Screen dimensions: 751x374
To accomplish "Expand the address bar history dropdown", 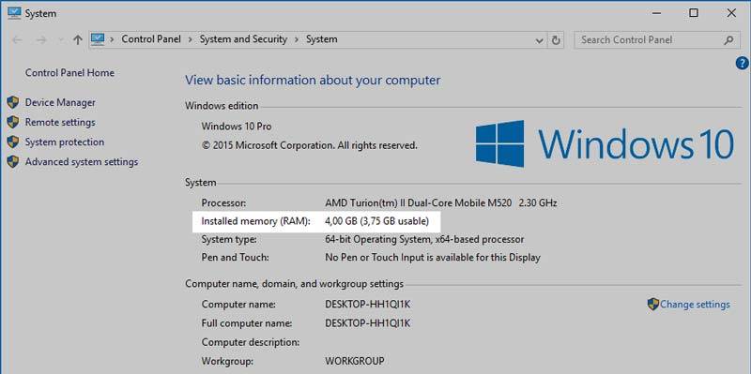I will coord(539,40).
